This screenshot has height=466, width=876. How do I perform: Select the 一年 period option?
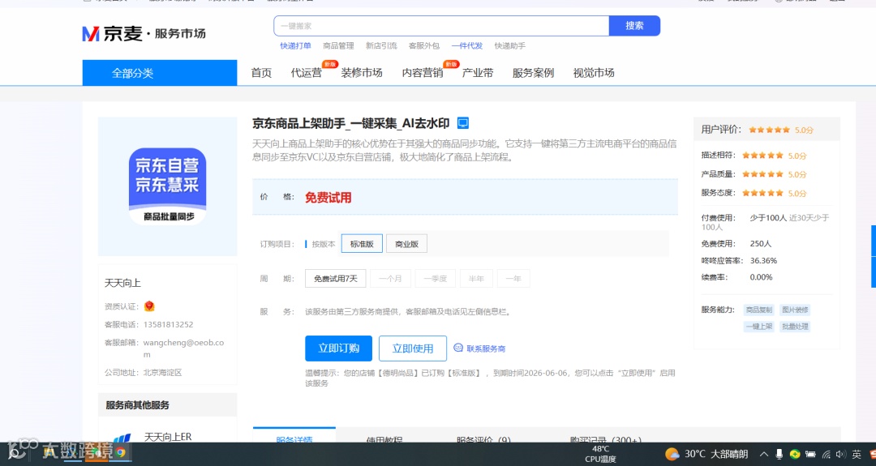pyautogui.click(x=513, y=279)
